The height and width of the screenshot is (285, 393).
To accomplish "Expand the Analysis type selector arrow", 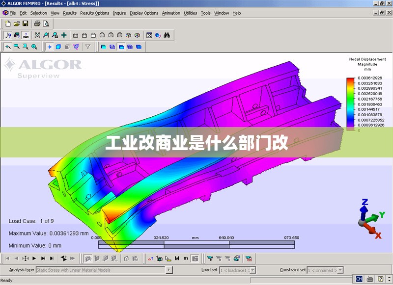I will pos(169,270).
